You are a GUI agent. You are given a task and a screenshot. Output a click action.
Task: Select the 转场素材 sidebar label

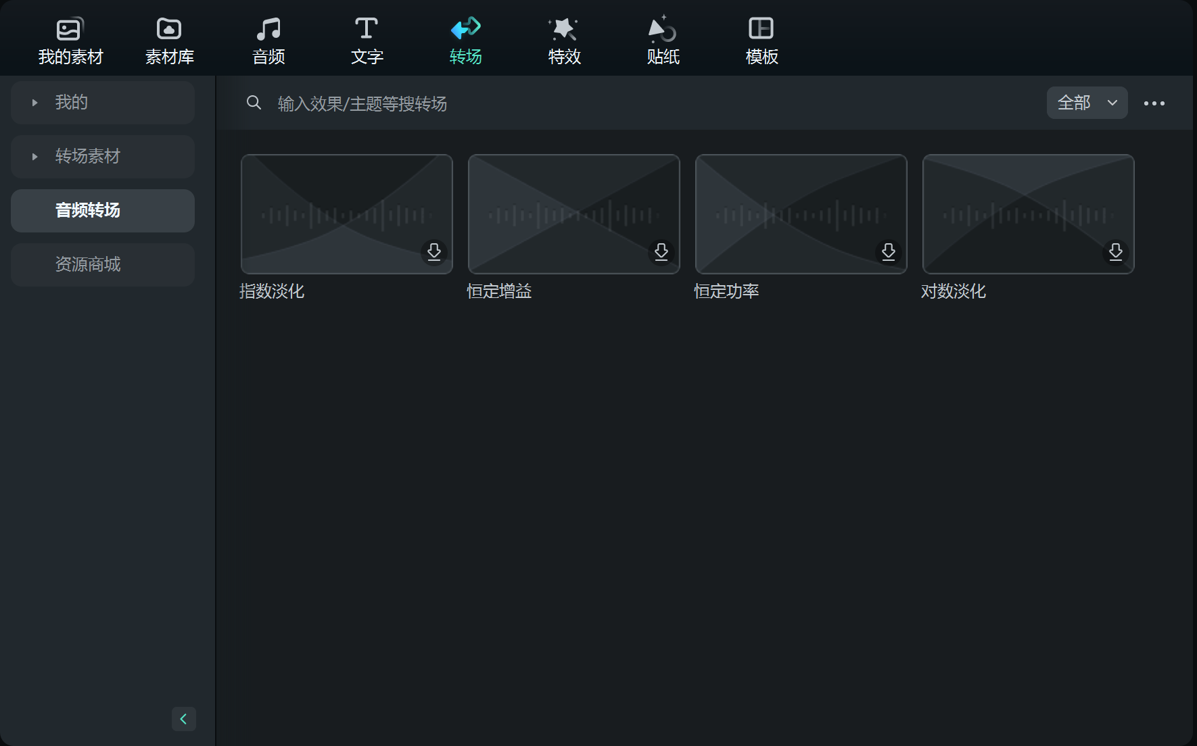point(88,156)
